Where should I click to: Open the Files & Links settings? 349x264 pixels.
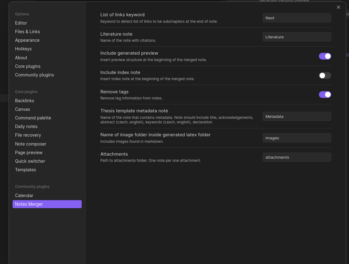(x=27, y=31)
